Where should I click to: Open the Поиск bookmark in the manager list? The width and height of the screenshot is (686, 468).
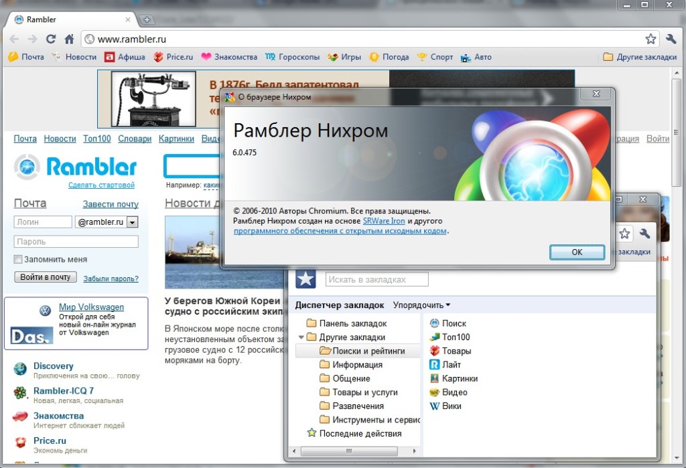click(x=448, y=323)
